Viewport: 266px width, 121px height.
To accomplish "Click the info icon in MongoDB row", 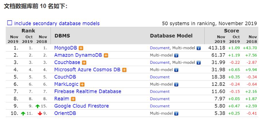I will (199, 48).
